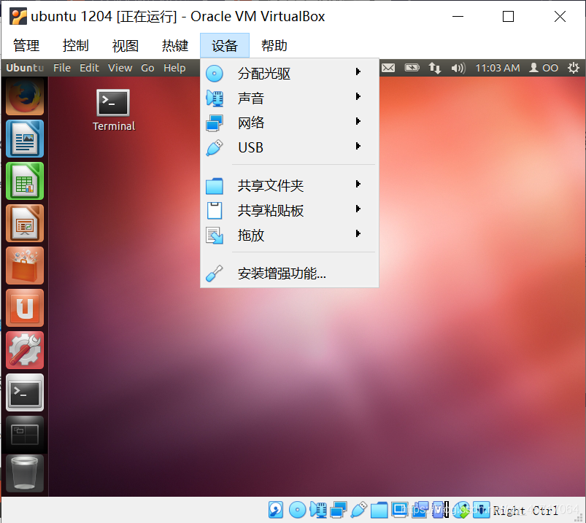Open the 共享粘贴板 shared clipboard submenu
Image resolution: width=586 pixels, height=523 pixels.
click(x=290, y=210)
